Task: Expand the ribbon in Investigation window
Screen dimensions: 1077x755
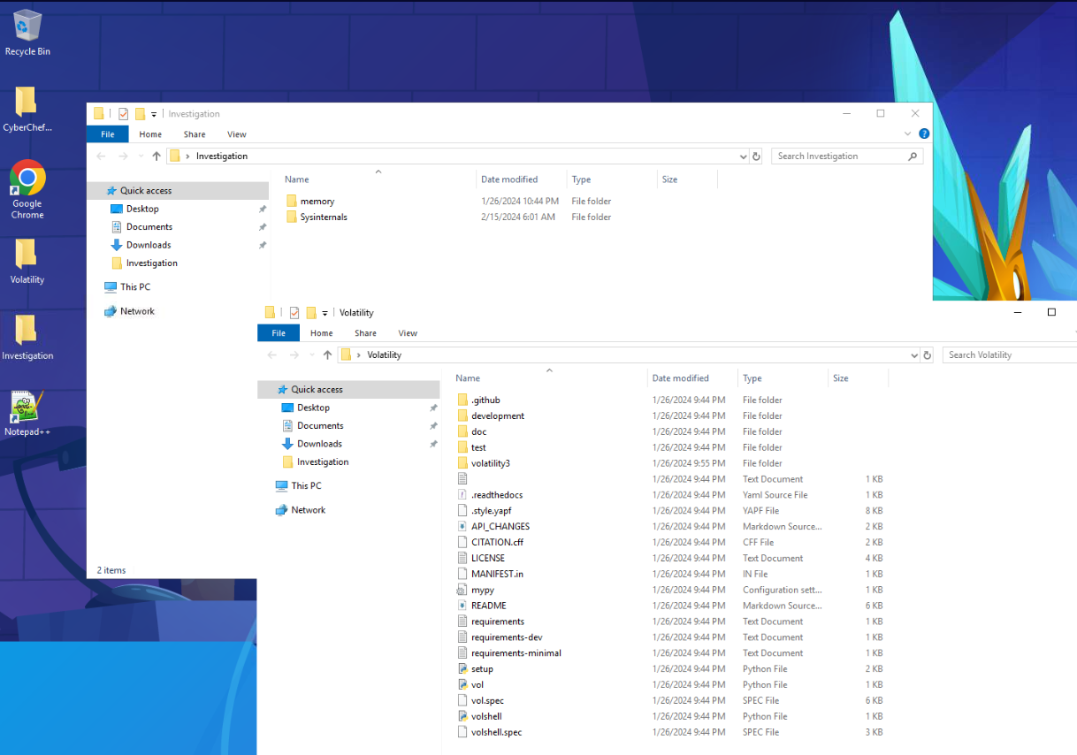Action: [907, 134]
